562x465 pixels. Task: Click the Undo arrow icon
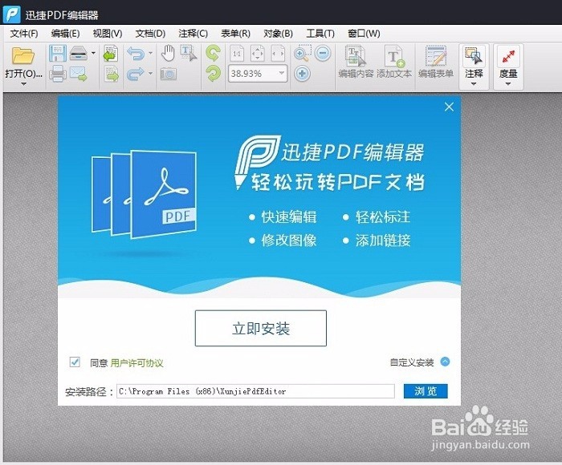click(x=136, y=54)
